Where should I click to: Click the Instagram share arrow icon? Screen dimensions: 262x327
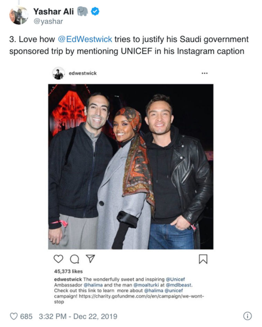point(91,259)
